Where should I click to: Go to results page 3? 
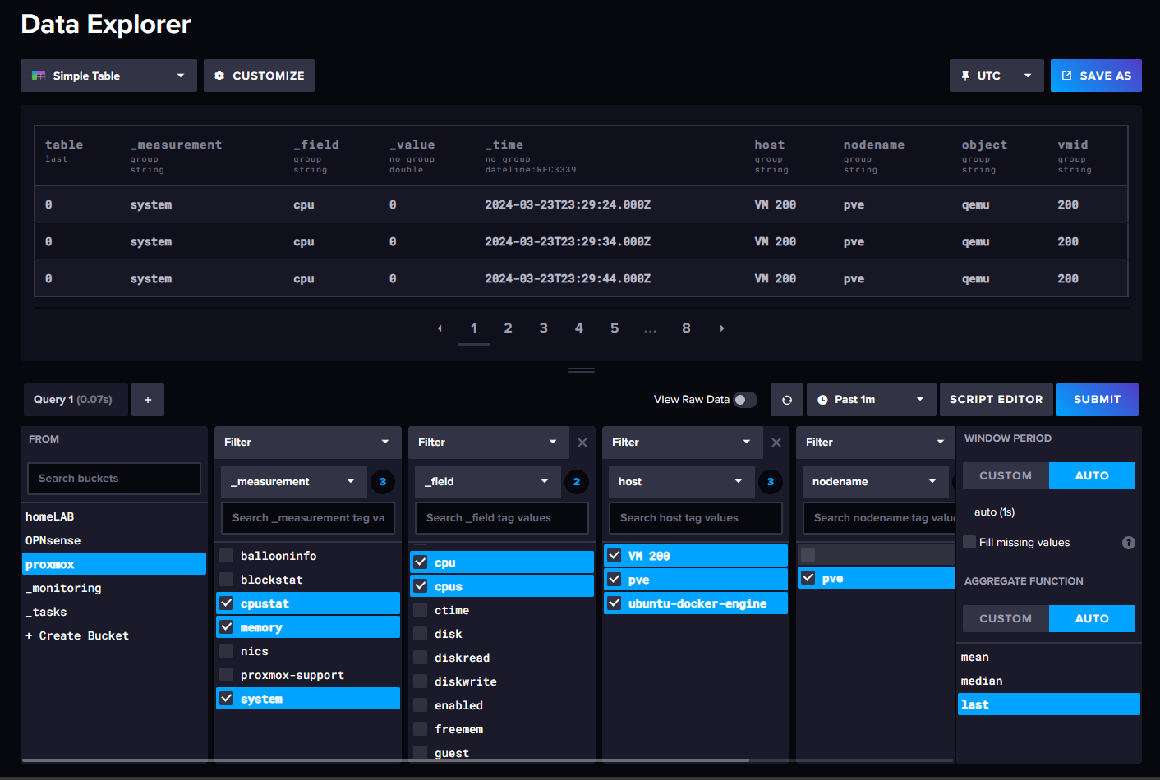(544, 328)
